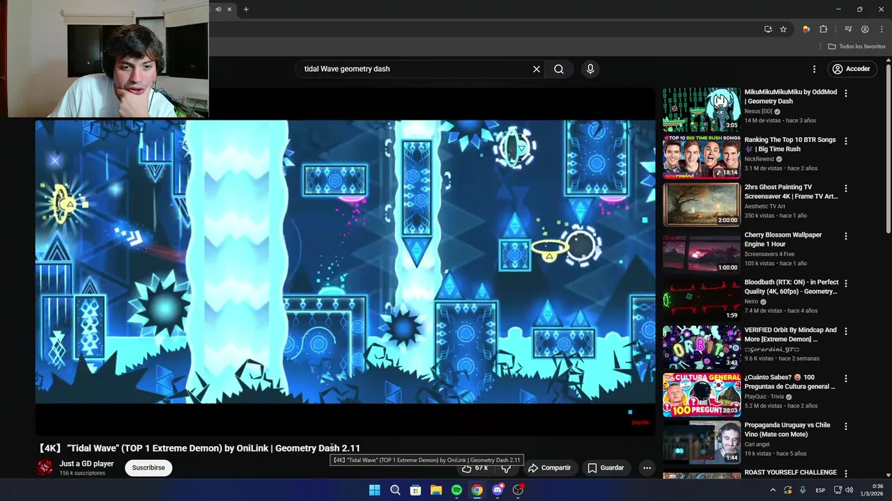The image size is (892, 501).
Task: Open the Todos los favoritos bookmarks folder
Action: pyautogui.click(x=856, y=47)
